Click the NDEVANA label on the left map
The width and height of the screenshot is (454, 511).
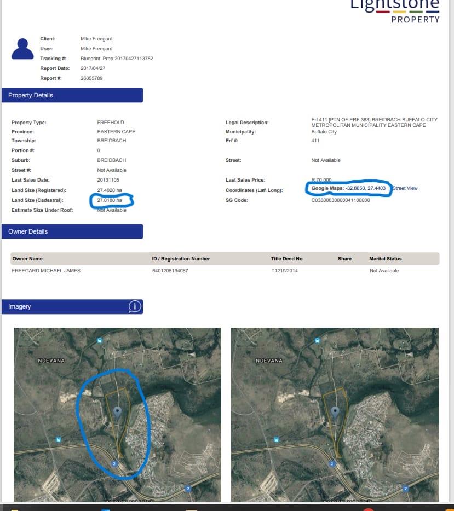(x=52, y=361)
